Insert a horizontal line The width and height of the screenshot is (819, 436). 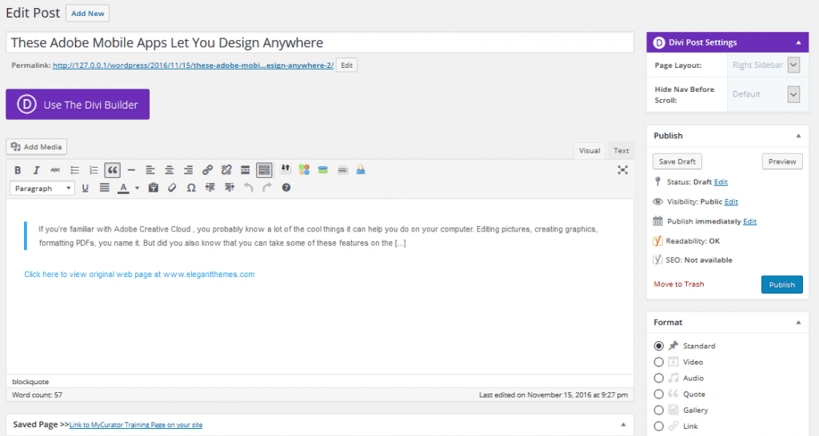(x=131, y=170)
